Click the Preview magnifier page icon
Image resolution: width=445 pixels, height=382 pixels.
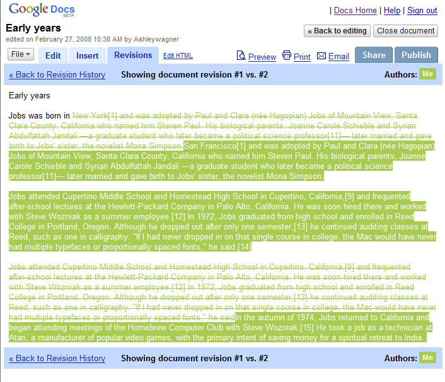coord(241,55)
